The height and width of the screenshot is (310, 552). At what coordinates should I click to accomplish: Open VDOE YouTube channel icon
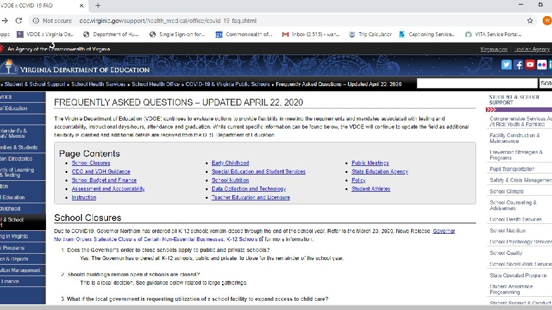click(530, 65)
